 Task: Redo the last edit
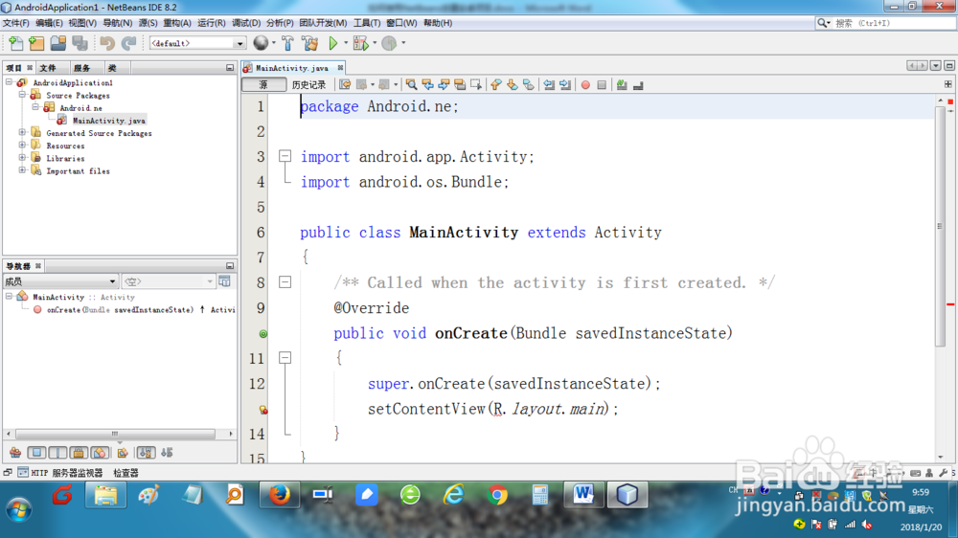coord(129,43)
